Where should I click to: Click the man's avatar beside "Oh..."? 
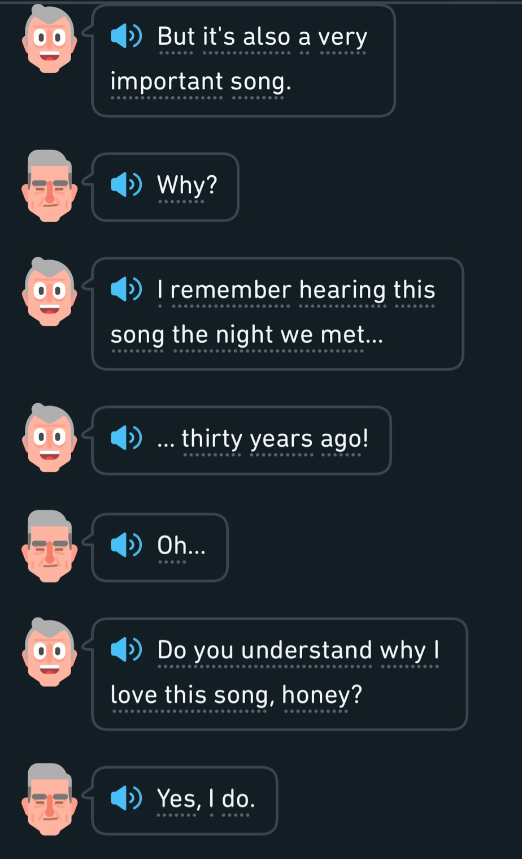tap(49, 546)
